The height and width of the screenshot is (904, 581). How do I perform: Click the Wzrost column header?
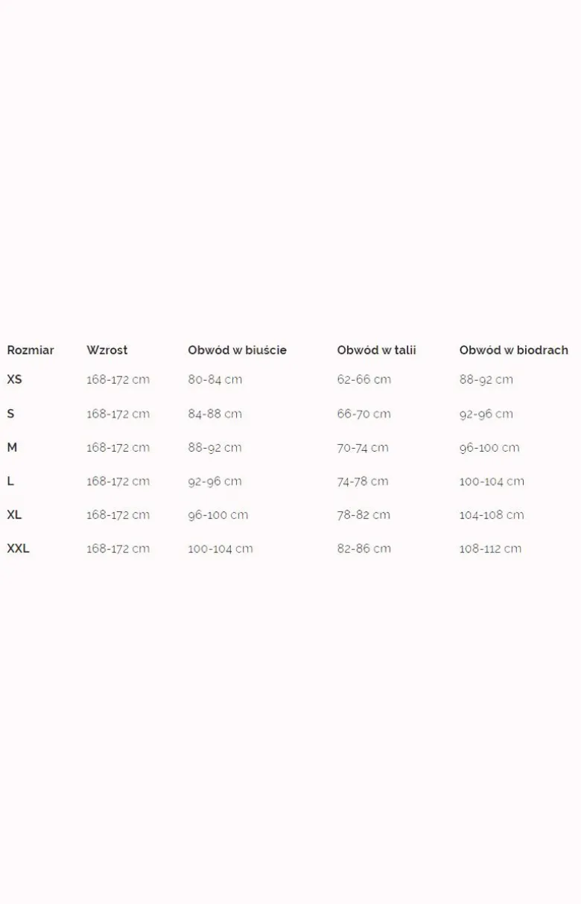tap(107, 350)
